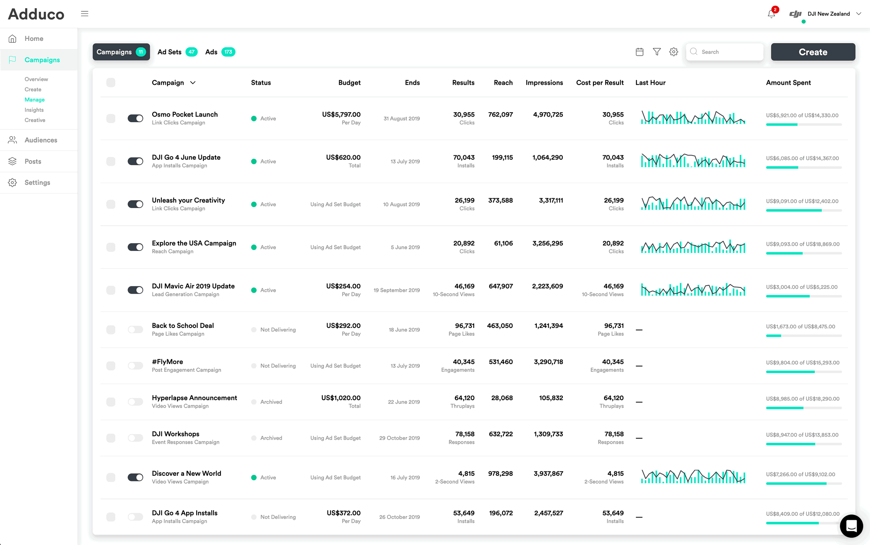
Task: Open the calendar date picker icon
Action: 639,52
